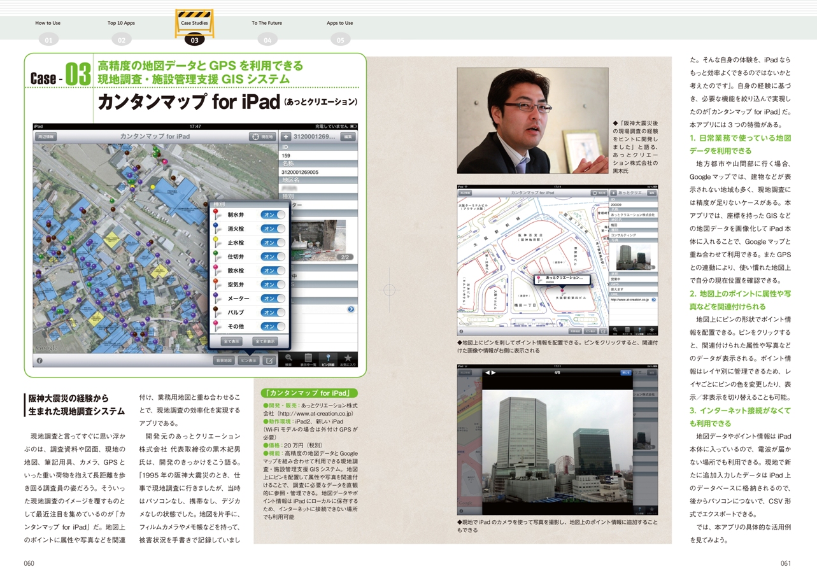
Task: Tap compose note icon in aerial-map screenshot toolbar
Action: (x=269, y=360)
